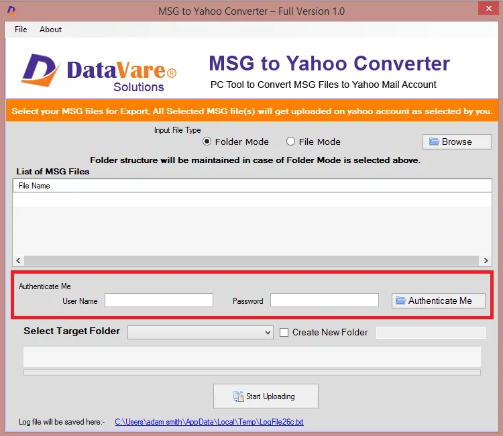Click the new folder name field
503x436 pixels.
(x=431, y=333)
